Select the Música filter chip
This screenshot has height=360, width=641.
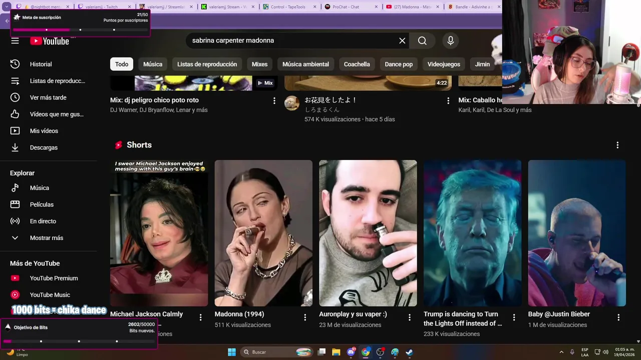(153, 64)
